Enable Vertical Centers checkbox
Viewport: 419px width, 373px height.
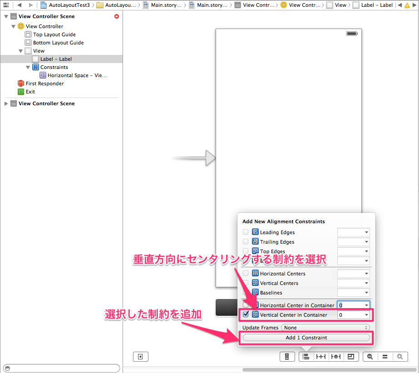[246, 283]
